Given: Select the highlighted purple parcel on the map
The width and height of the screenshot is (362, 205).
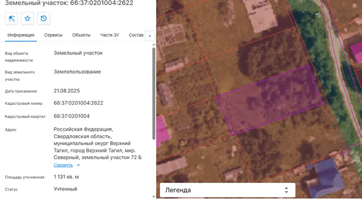Looking at the screenshot, I should [x=269, y=100].
